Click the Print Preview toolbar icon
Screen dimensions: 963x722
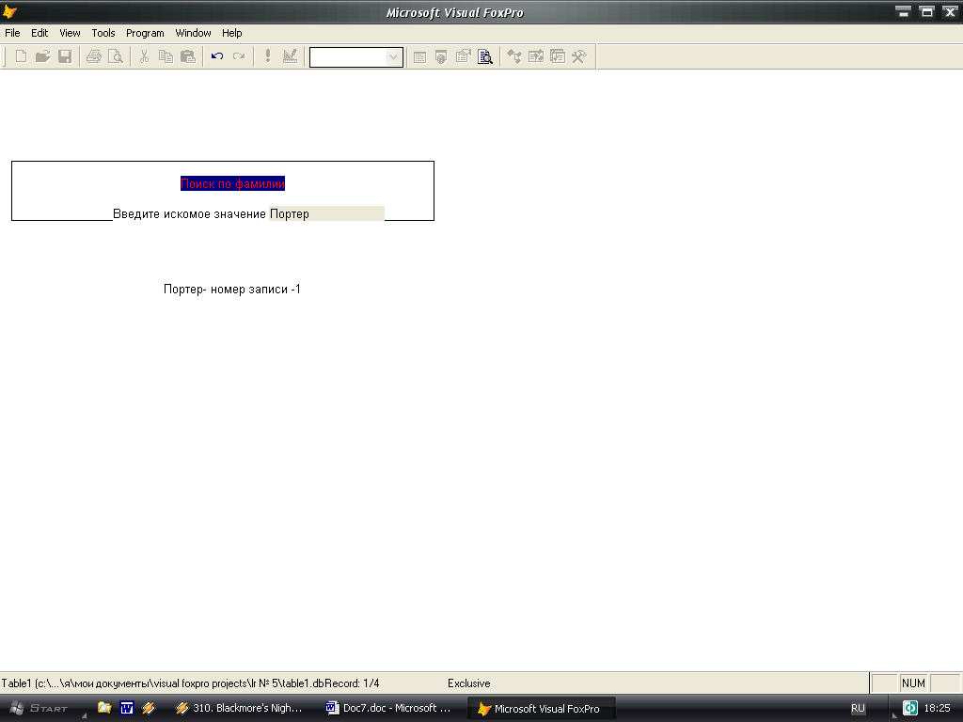pyautogui.click(x=116, y=56)
